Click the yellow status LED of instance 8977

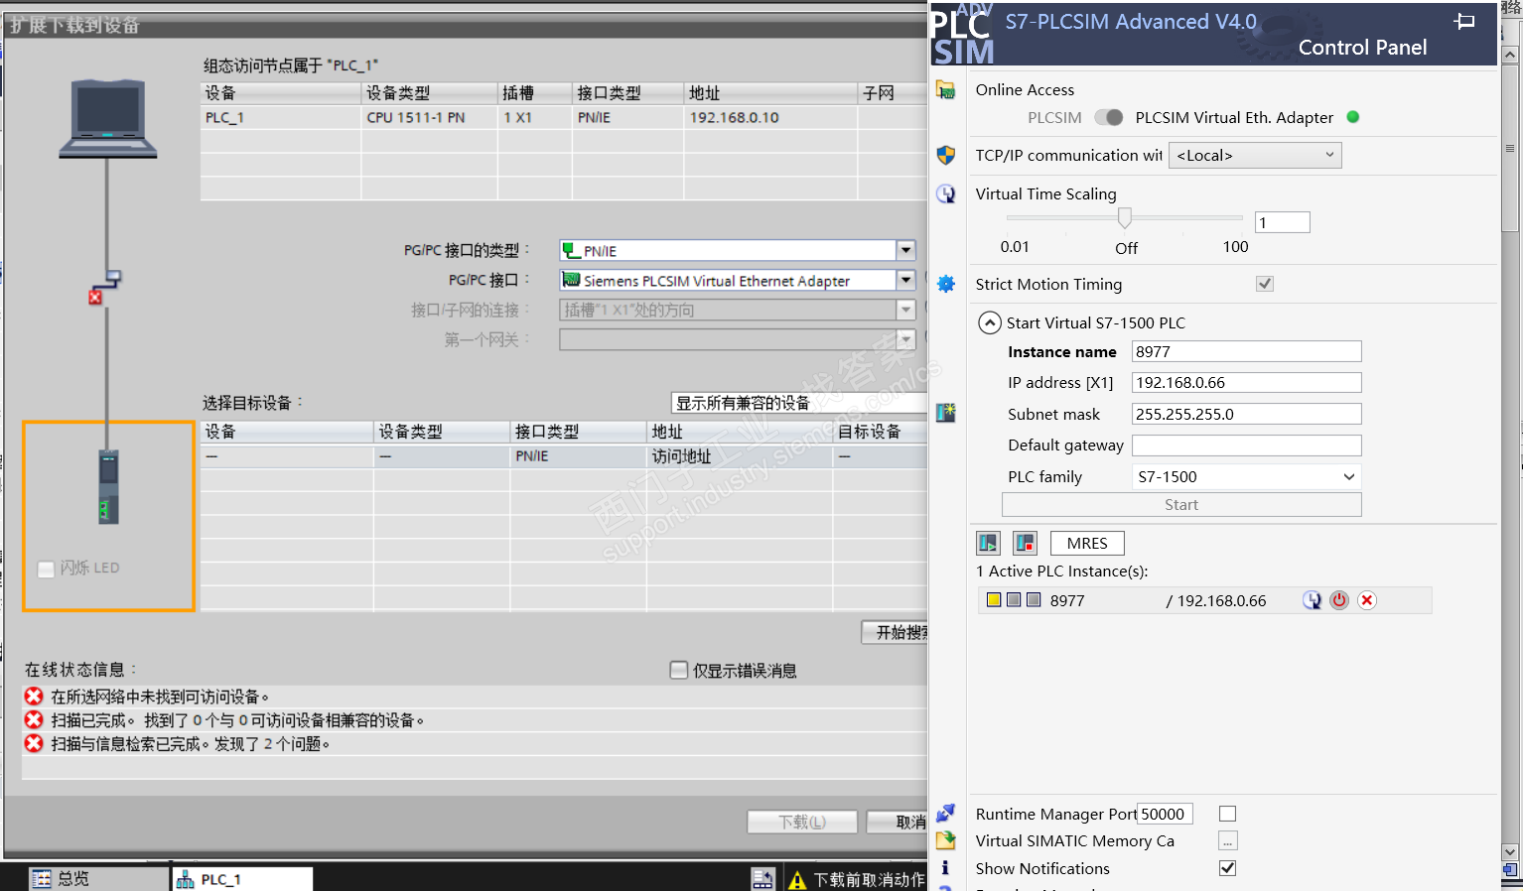pyautogui.click(x=994, y=600)
